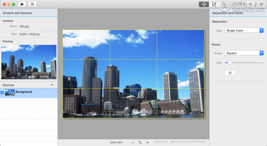
Task: Zoom in with the plus icon
Action: [x=148, y=143]
